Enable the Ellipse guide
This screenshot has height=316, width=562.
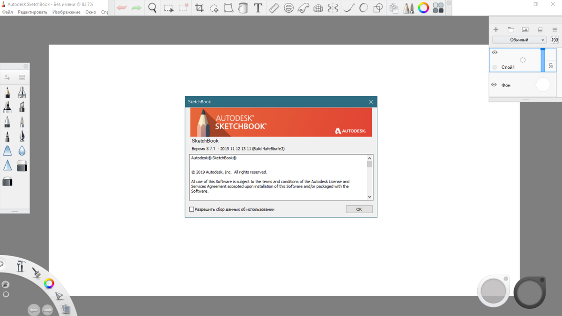(x=289, y=8)
